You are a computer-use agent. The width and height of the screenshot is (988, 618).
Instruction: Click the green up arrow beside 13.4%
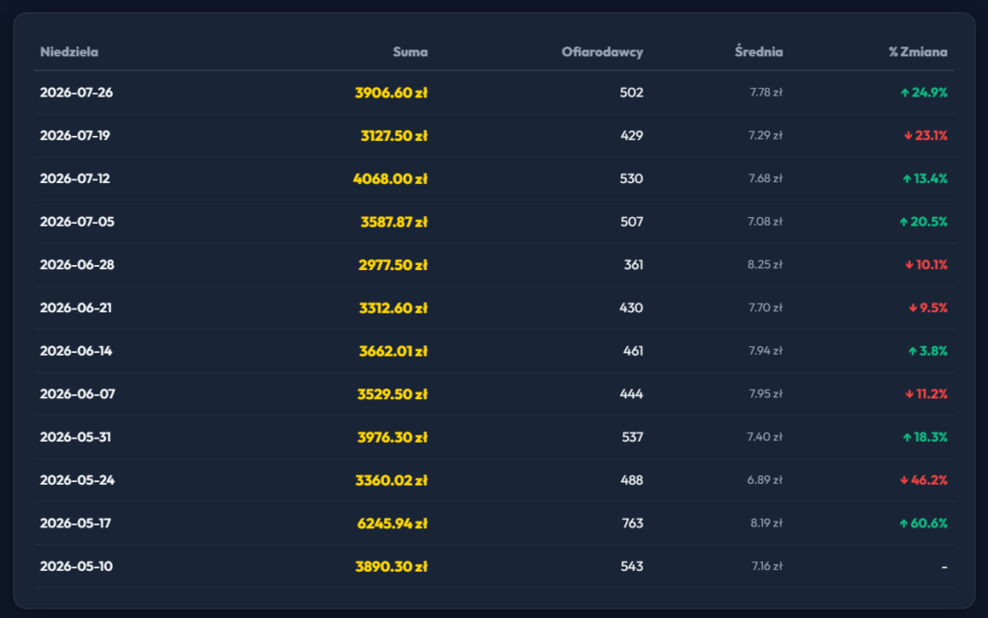[x=907, y=178]
